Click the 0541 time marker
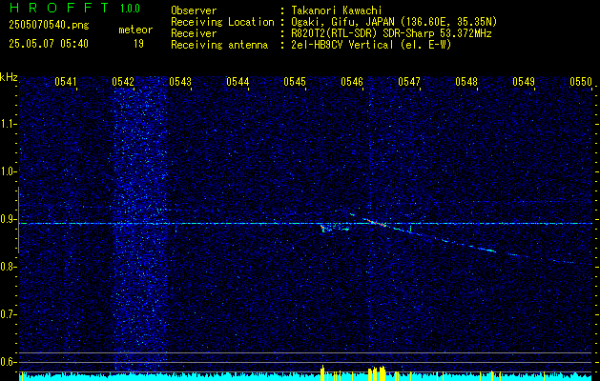This screenshot has height=381, width=600. [x=66, y=82]
